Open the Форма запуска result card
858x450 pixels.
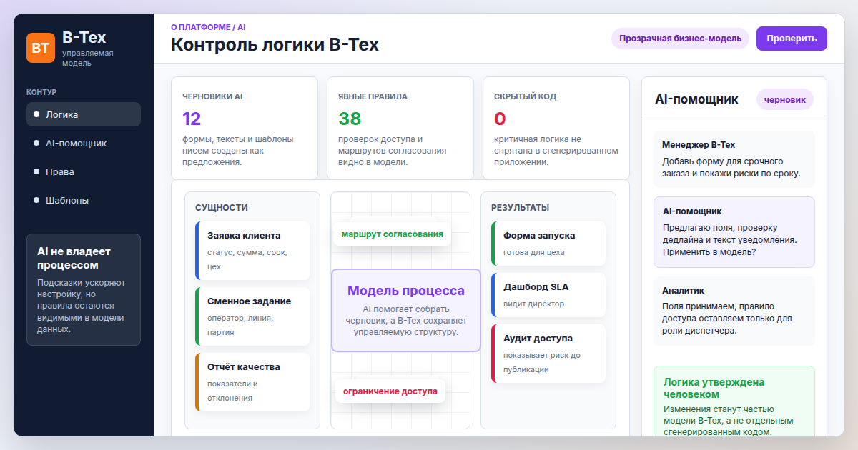point(548,243)
